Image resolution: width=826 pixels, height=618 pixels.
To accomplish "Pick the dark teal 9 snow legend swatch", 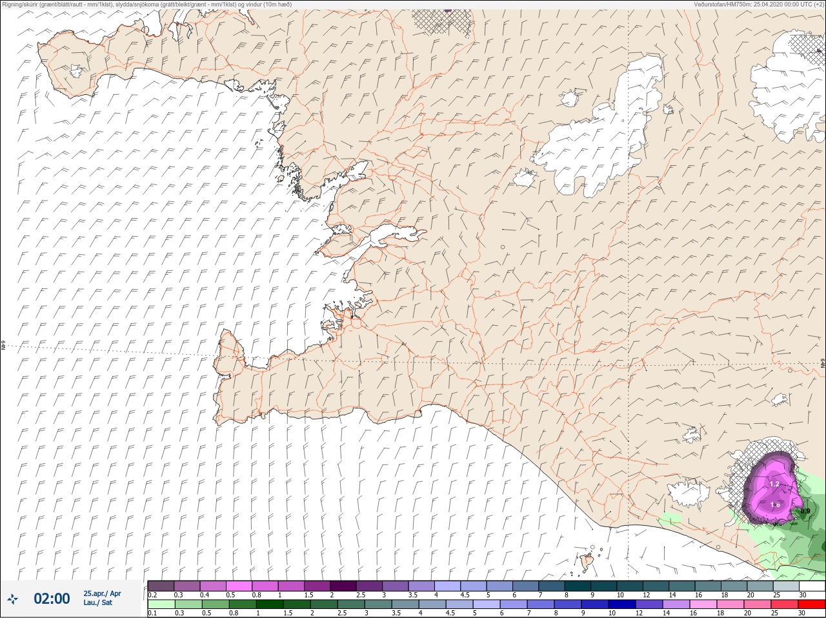I will (x=604, y=586).
